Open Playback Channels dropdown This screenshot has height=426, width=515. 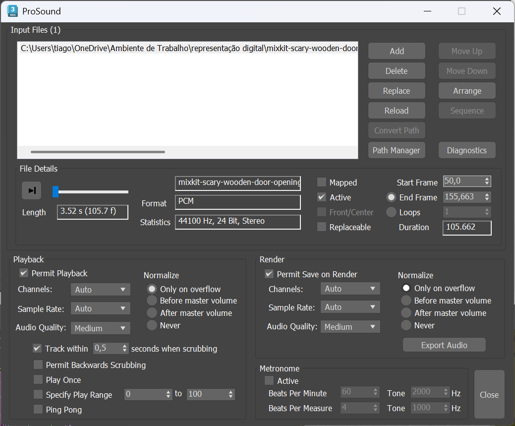(x=101, y=290)
